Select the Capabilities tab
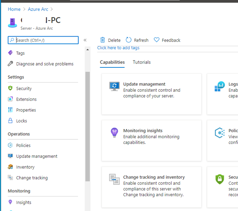Viewport: 238px width, 211px height. tap(112, 62)
